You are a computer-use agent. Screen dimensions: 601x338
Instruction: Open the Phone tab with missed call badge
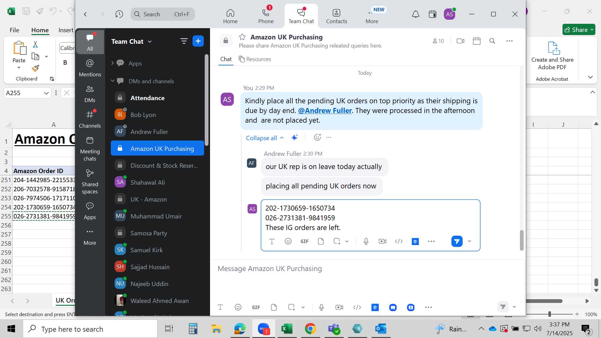[266, 16]
